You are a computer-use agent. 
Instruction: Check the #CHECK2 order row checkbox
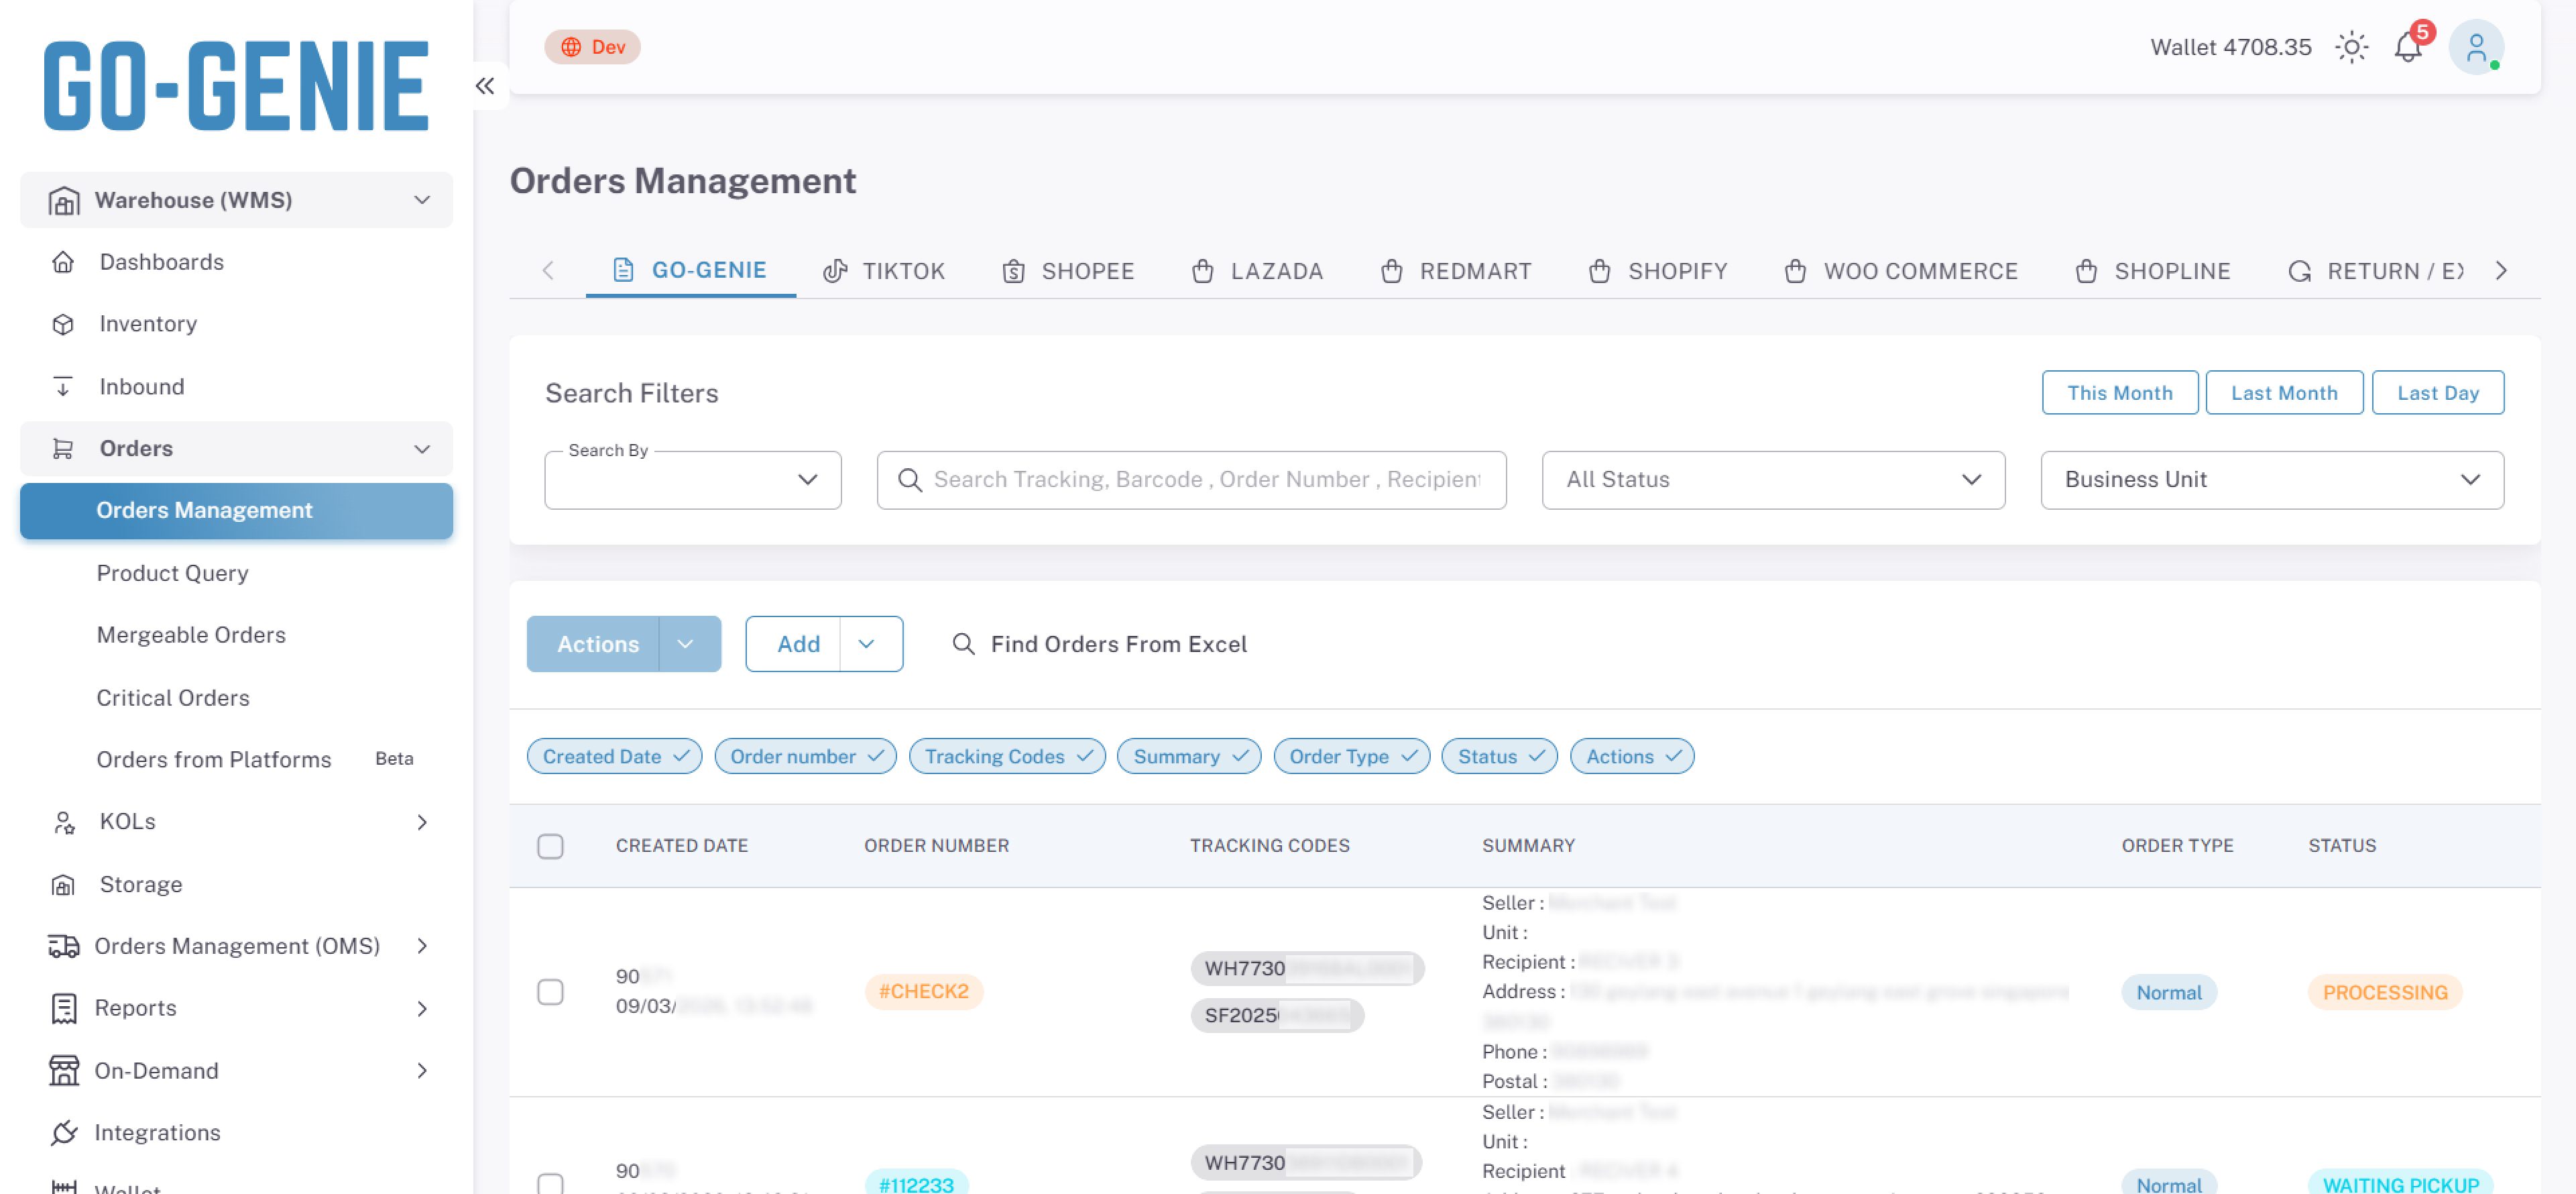click(x=550, y=992)
